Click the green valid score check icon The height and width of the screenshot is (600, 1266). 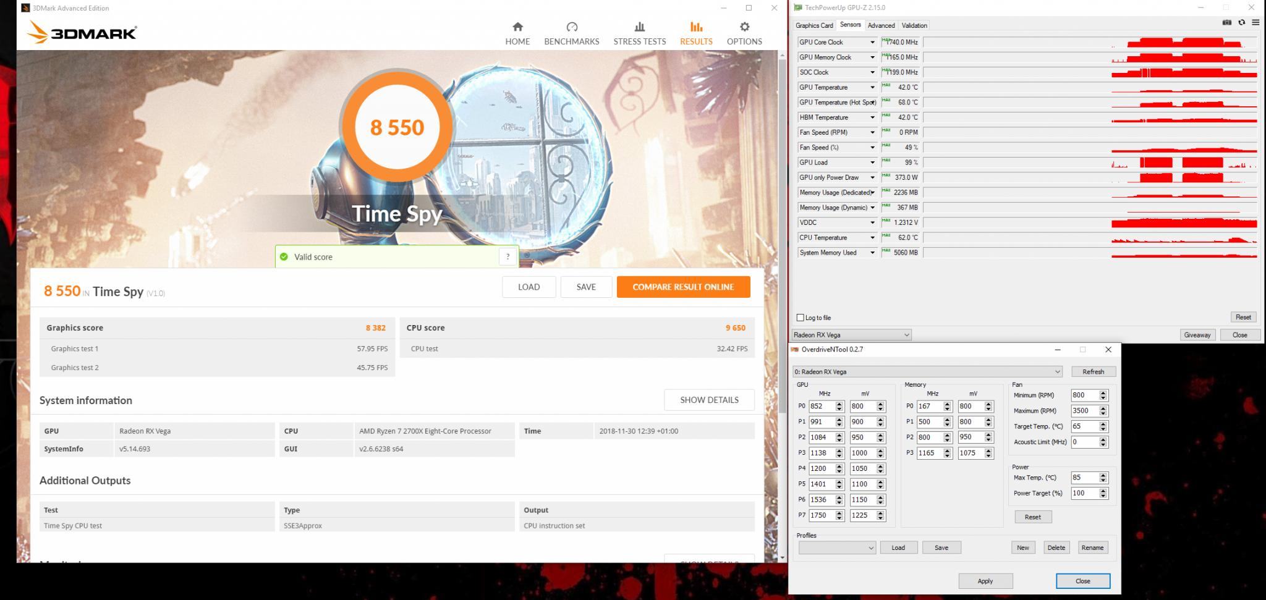pyautogui.click(x=284, y=257)
